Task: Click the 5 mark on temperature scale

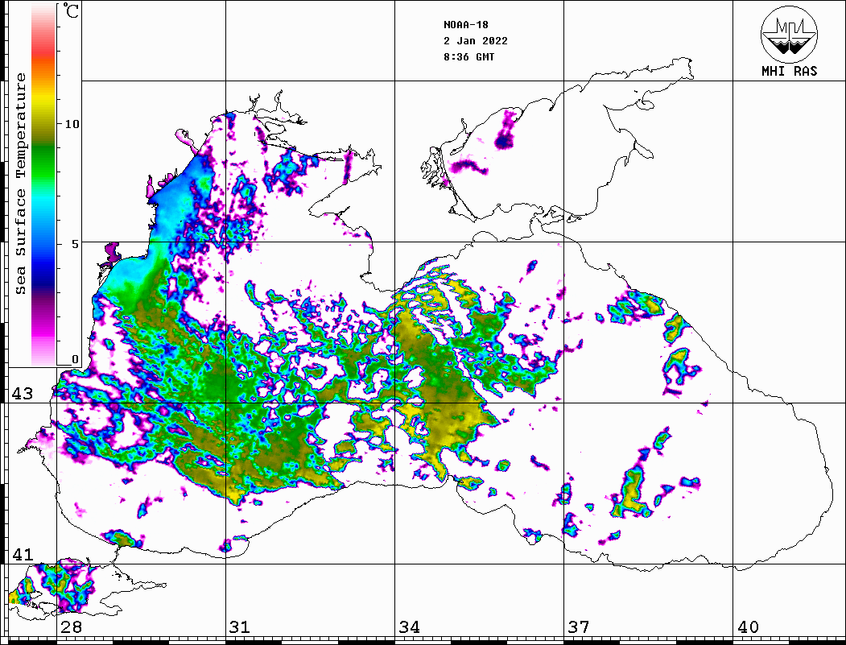Action: 74,244
